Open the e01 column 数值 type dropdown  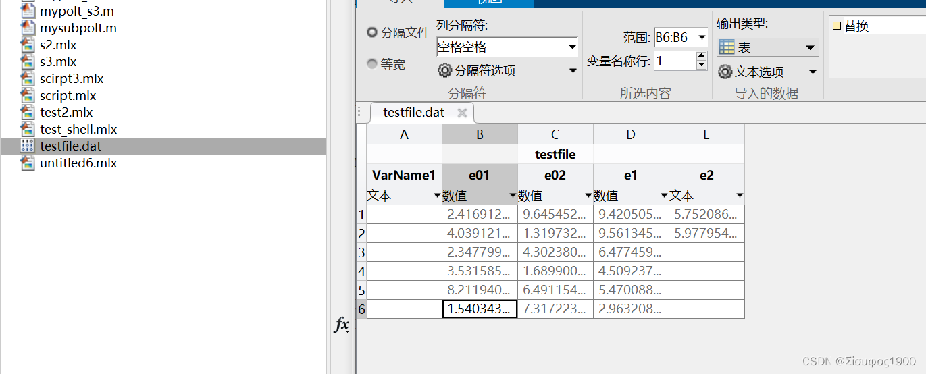[513, 196]
